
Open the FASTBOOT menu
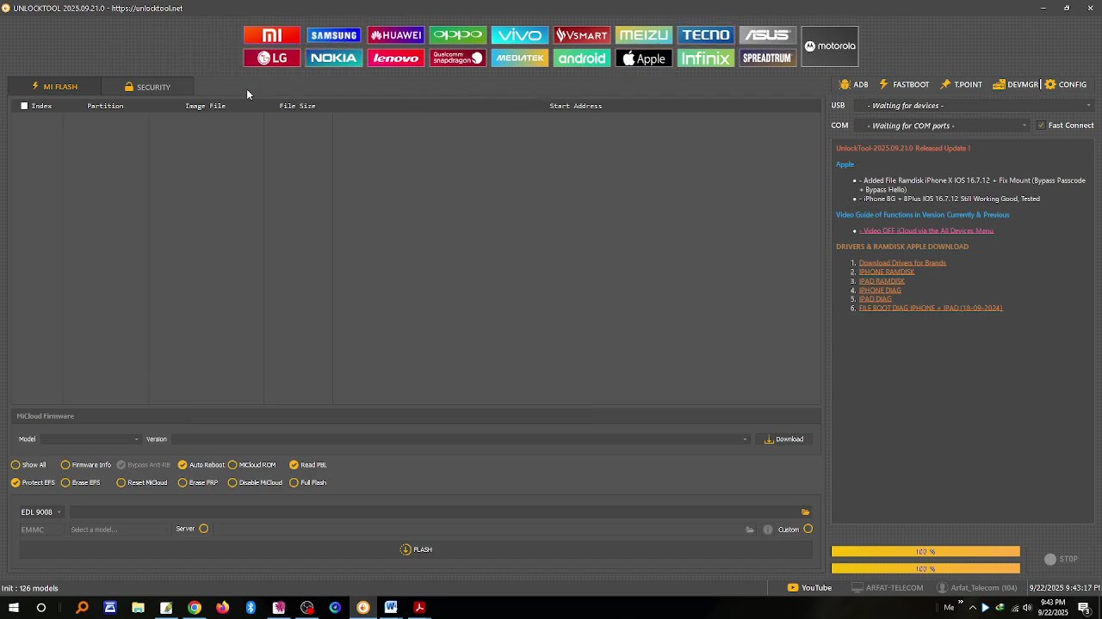tap(904, 85)
